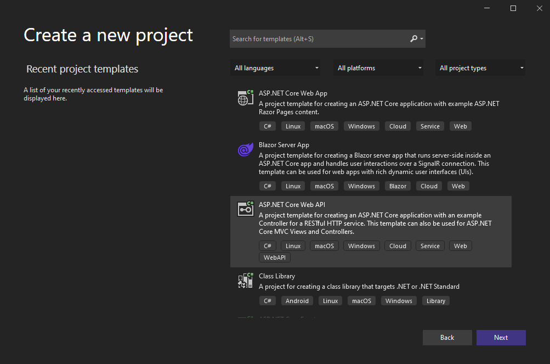Viewport: 550px width, 364px height.
Task: Open the All languages dropdown
Action: coord(275,68)
